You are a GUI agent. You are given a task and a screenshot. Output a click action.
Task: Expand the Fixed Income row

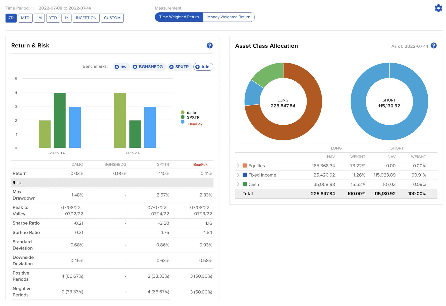point(238,175)
